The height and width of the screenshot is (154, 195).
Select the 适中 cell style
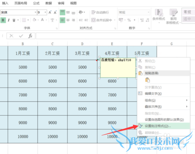(x=188, y=19)
